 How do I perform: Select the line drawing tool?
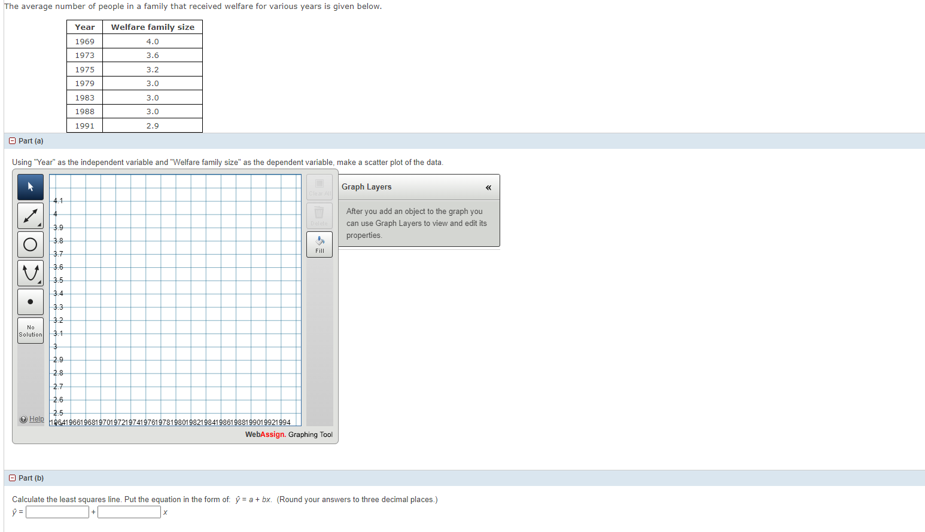click(x=29, y=215)
